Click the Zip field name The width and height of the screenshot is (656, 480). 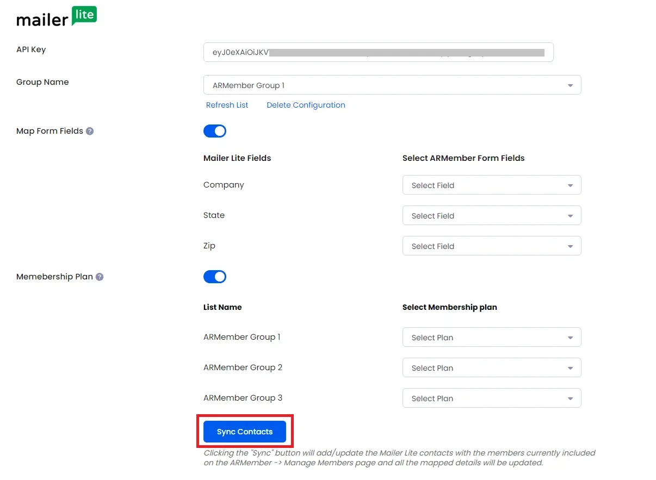209,246
